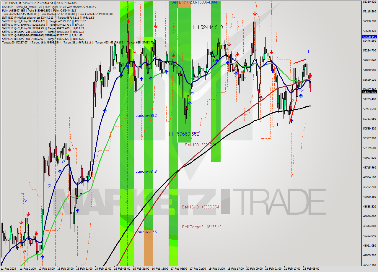Click the 15 Feb 05:00 time label

click(x=122, y=269)
